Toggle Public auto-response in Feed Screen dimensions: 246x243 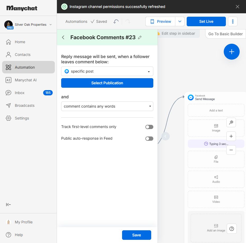pyautogui.click(x=149, y=139)
